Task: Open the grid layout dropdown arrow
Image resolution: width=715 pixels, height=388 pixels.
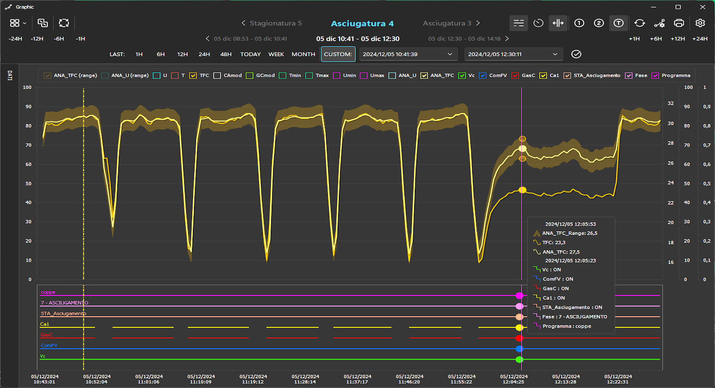Action: pyautogui.click(x=25, y=23)
